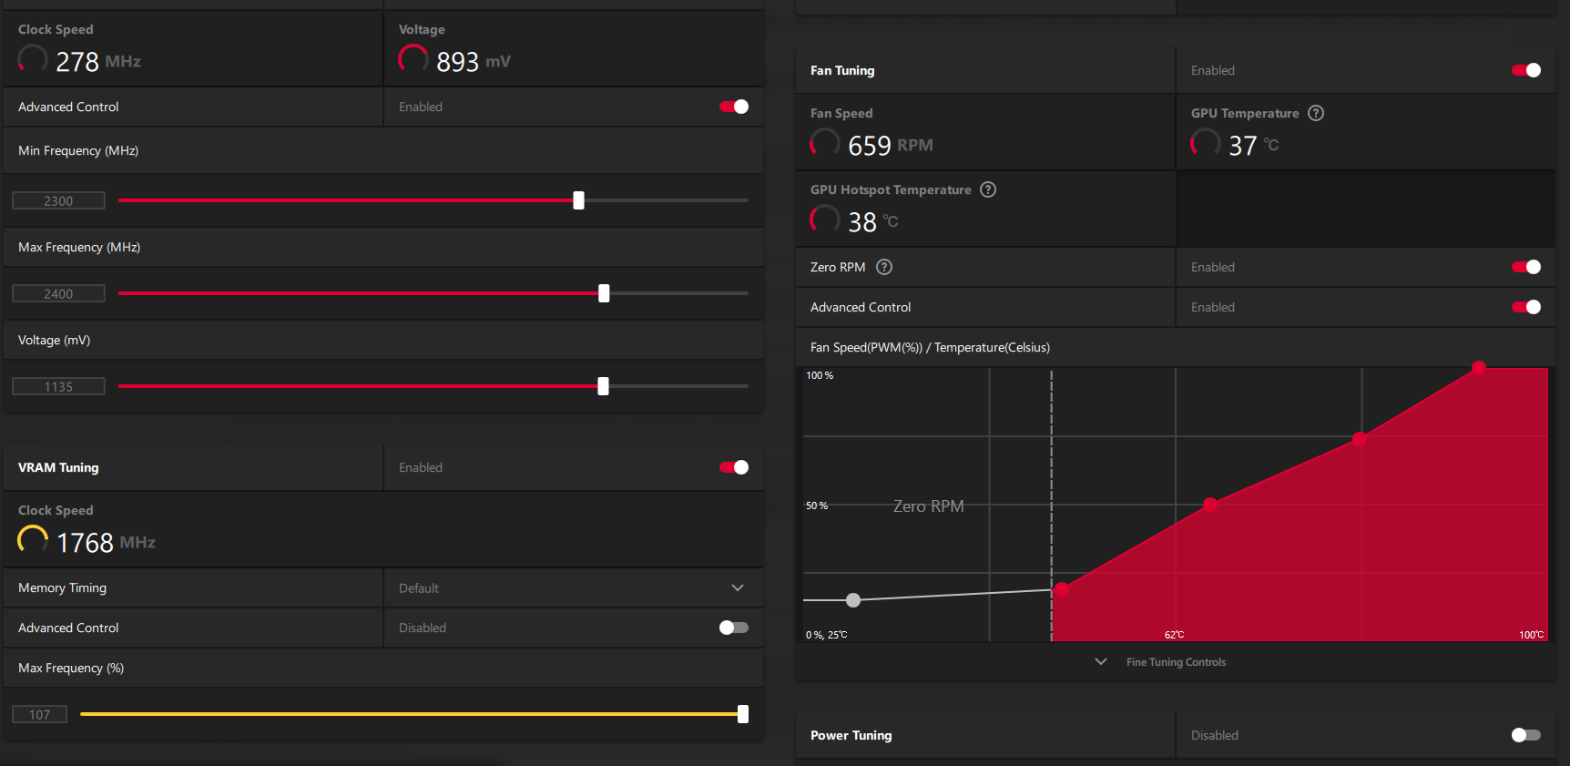The width and height of the screenshot is (1570, 766).
Task: Click the 659 RPM Fan Speed readout
Action: point(890,146)
